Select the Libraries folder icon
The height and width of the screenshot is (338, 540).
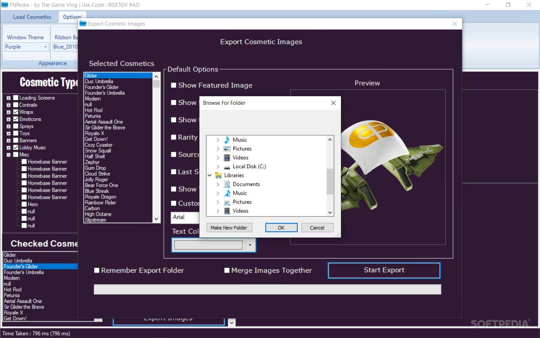218,175
